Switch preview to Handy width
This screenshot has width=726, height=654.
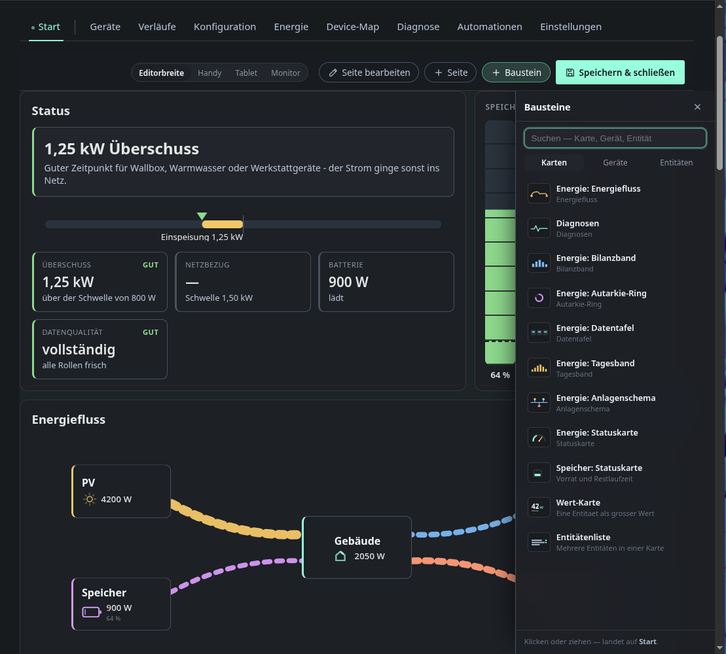click(209, 73)
